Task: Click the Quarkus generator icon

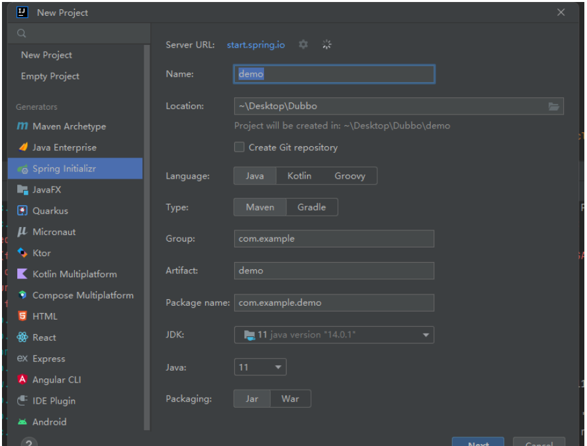Action: coord(23,211)
